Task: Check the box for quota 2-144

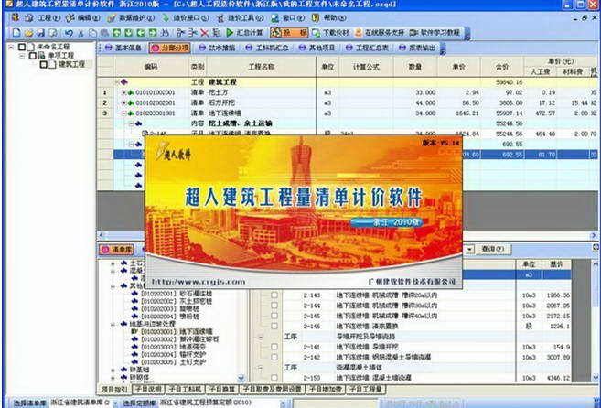Action: [x=274, y=306]
